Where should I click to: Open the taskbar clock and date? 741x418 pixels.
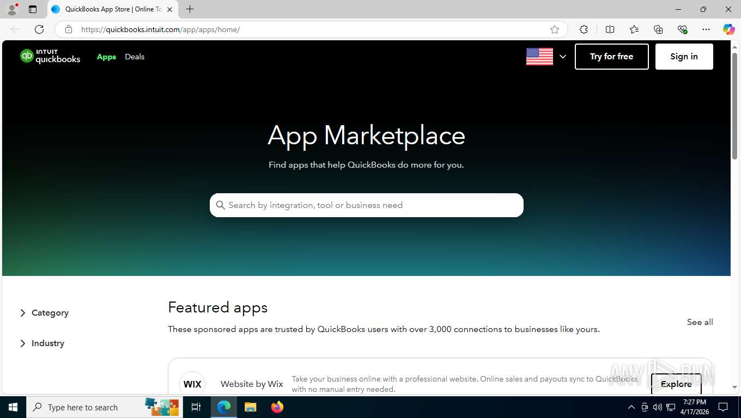pos(694,407)
